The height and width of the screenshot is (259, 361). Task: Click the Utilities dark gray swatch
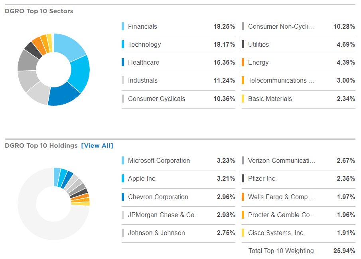tap(243, 45)
